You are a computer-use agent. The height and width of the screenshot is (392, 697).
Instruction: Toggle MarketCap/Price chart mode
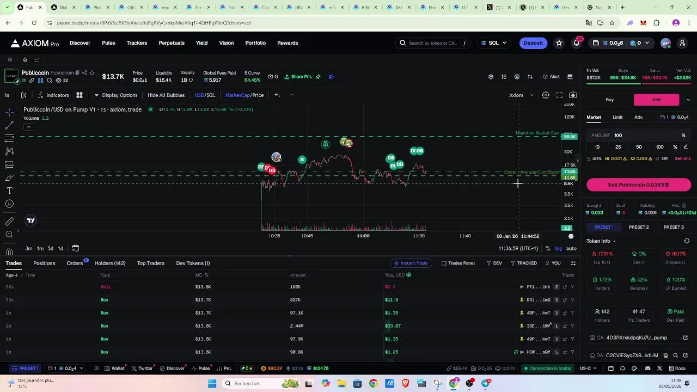point(244,95)
